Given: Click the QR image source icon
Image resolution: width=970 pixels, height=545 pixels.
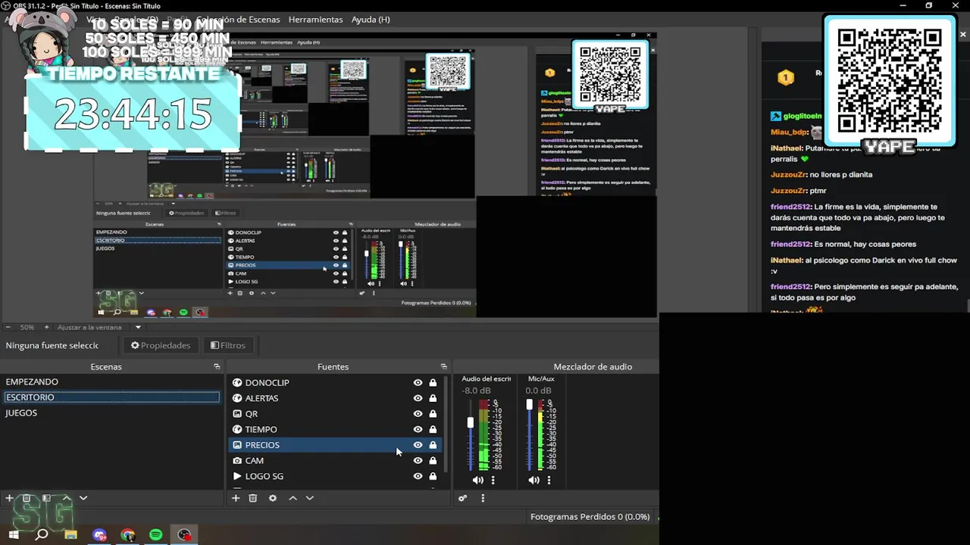Looking at the screenshot, I should [x=237, y=413].
